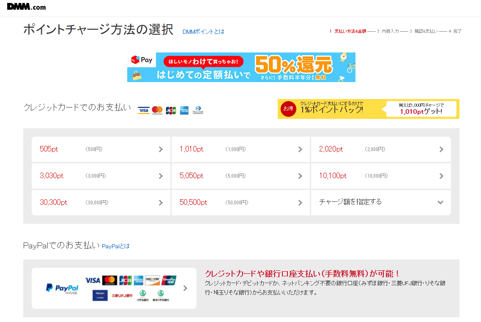Click the UnionPay logo inside PayPal box
481x322 pixels.
[169, 280]
